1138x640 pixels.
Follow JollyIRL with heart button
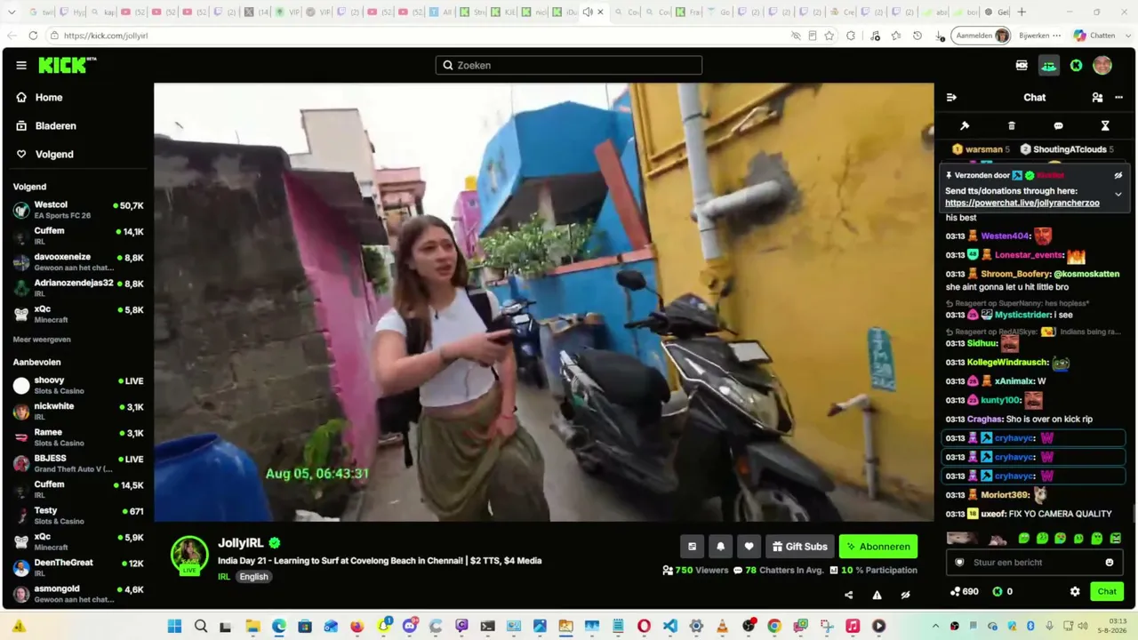coord(749,547)
